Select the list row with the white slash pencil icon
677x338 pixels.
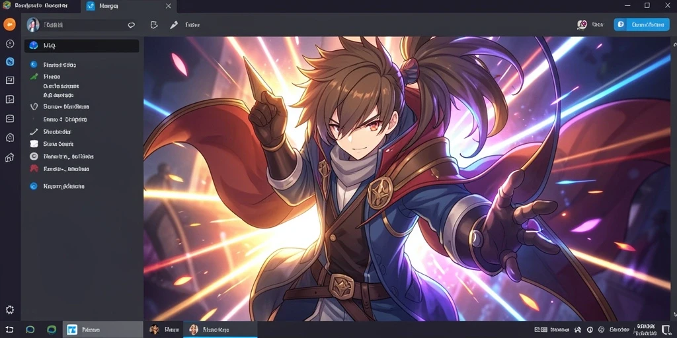81,132
